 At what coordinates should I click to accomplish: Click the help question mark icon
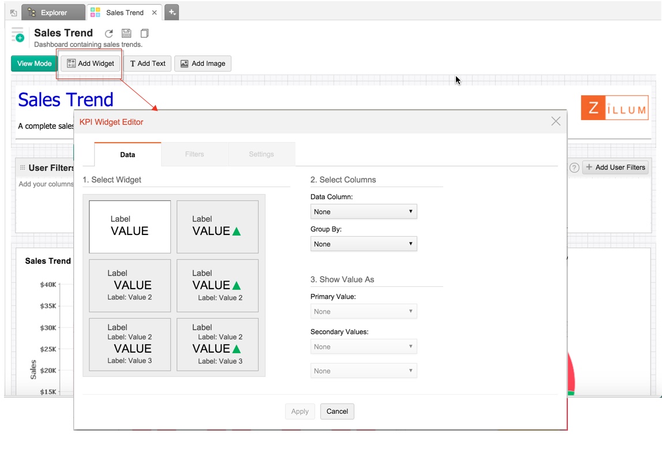point(574,168)
